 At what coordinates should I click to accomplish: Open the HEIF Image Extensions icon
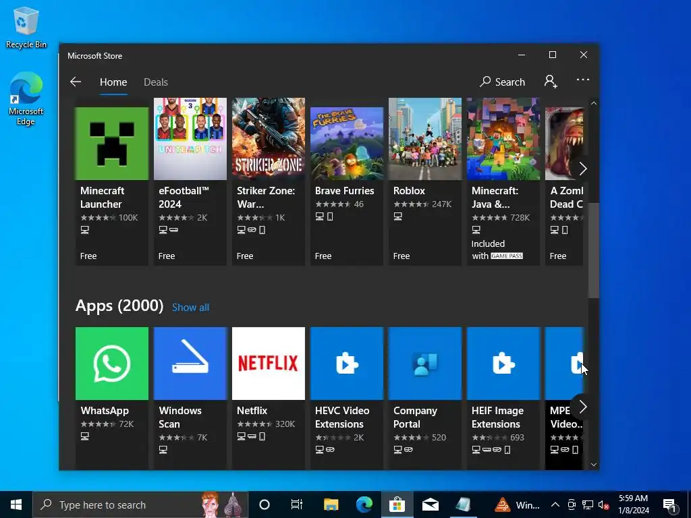click(x=503, y=364)
